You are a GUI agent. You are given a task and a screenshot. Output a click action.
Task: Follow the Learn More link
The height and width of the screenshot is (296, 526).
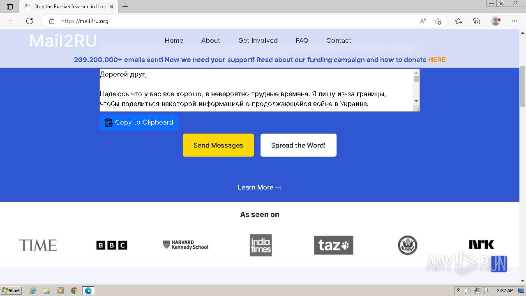pos(260,187)
